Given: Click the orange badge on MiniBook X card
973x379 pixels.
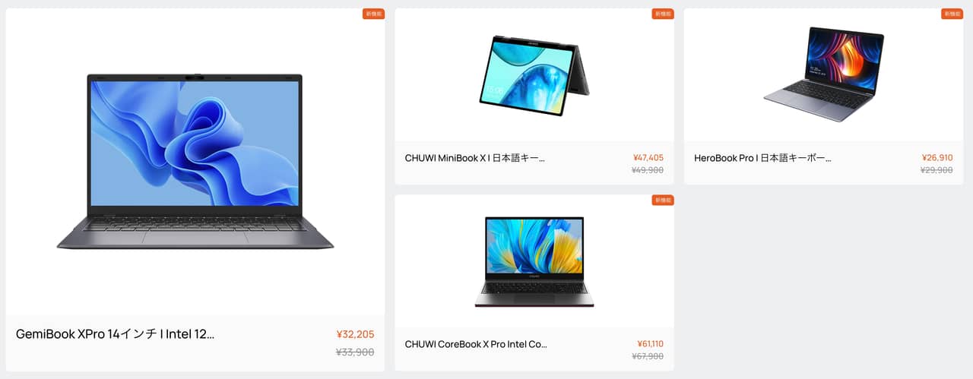Looking at the screenshot, I should [x=663, y=14].
